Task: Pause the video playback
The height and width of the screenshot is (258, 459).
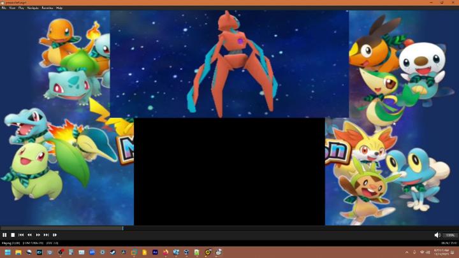Action: 4,235
